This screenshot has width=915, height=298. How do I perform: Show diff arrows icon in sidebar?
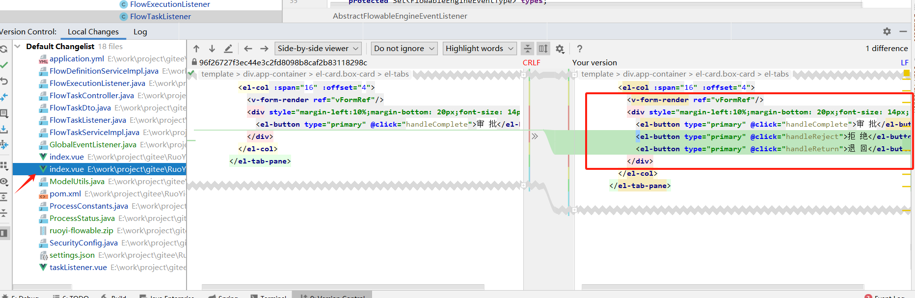pyautogui.click(x=3, y=97)
